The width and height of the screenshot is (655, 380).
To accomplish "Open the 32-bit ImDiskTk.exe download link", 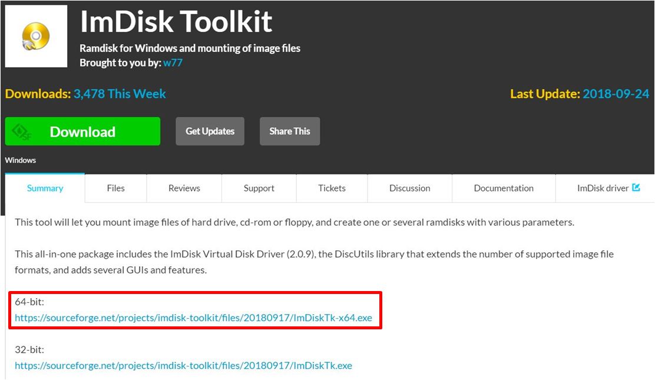I will point(183,365).
